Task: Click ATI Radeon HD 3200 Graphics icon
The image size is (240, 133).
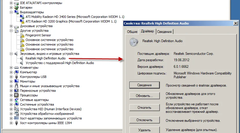Action: point(22,21)
